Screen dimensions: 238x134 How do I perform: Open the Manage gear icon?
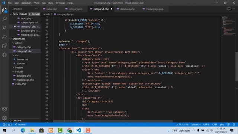pyautogui.click(x=4, y=118)
